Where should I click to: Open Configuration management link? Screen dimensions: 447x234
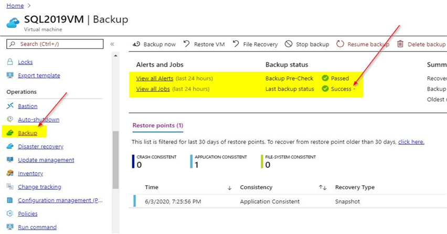[x=60, y=200]
